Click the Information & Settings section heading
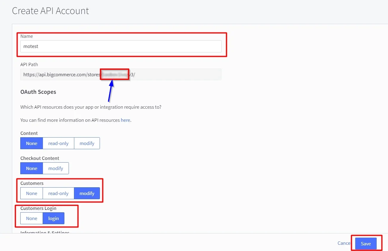 pyautogui.click(x=45, y=232)
